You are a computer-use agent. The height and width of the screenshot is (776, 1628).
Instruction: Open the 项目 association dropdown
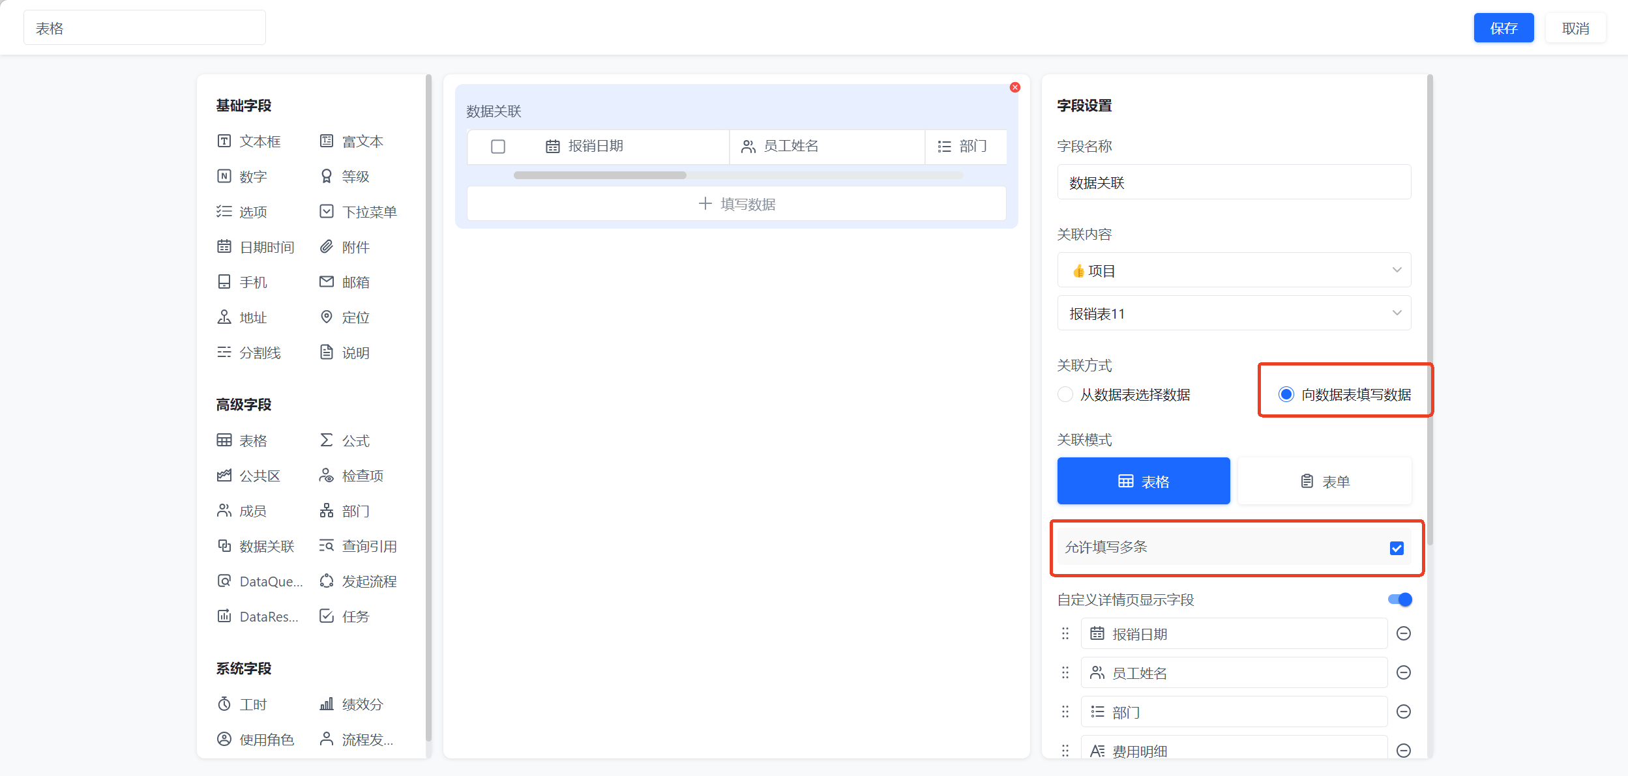pos(1234,270)
